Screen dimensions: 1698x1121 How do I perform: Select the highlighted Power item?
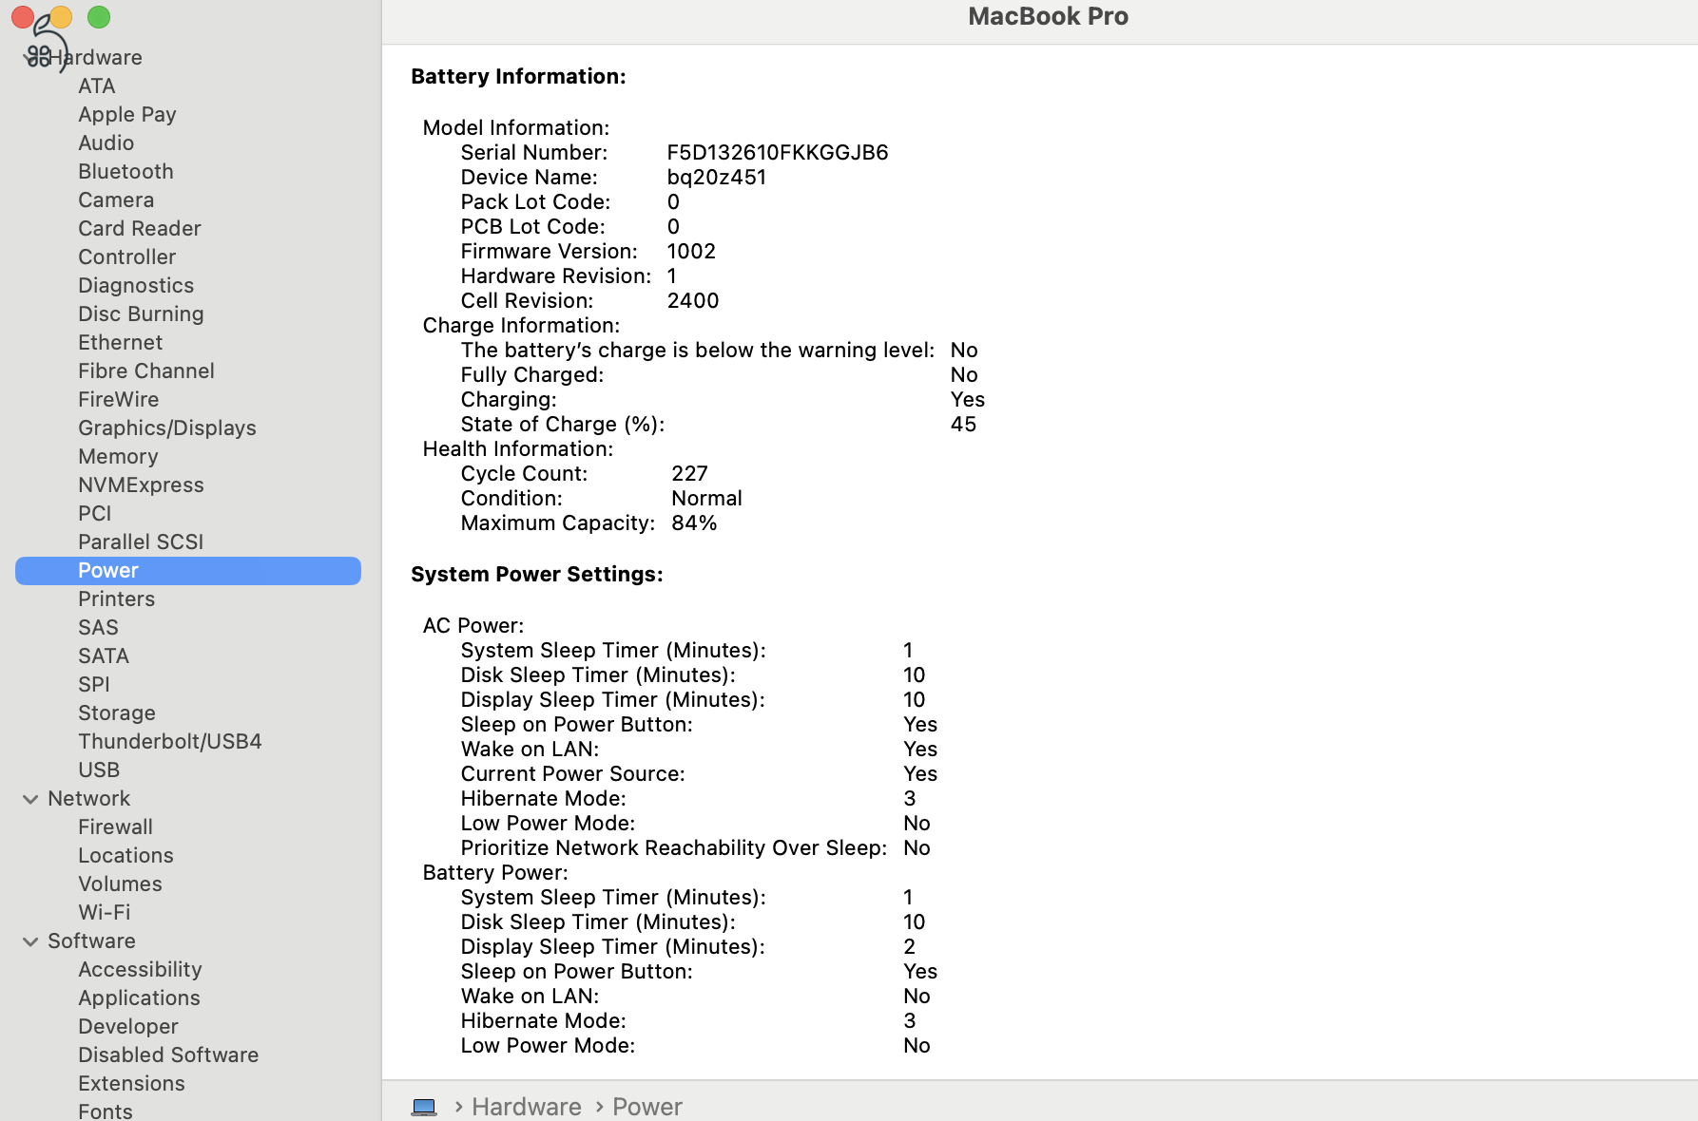point(188,571)
